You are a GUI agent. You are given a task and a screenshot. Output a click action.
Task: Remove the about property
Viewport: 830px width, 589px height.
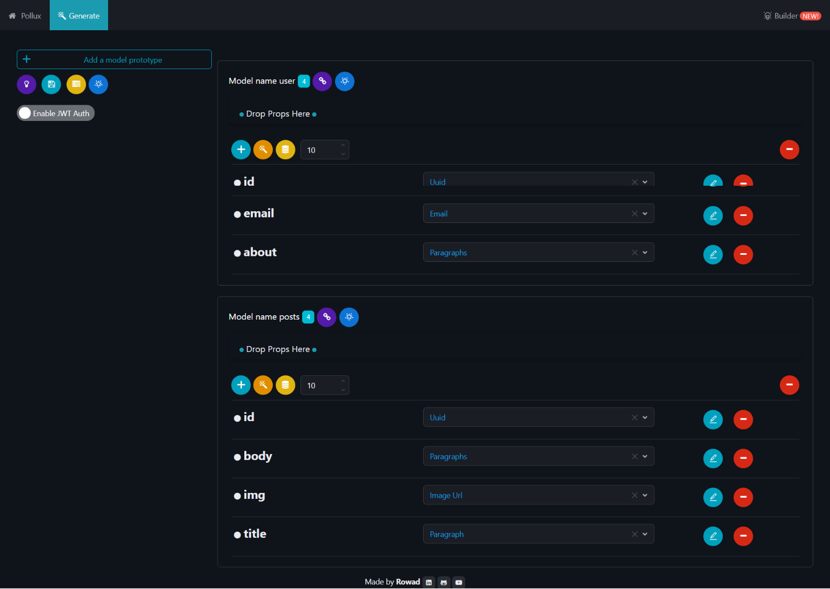743,254
